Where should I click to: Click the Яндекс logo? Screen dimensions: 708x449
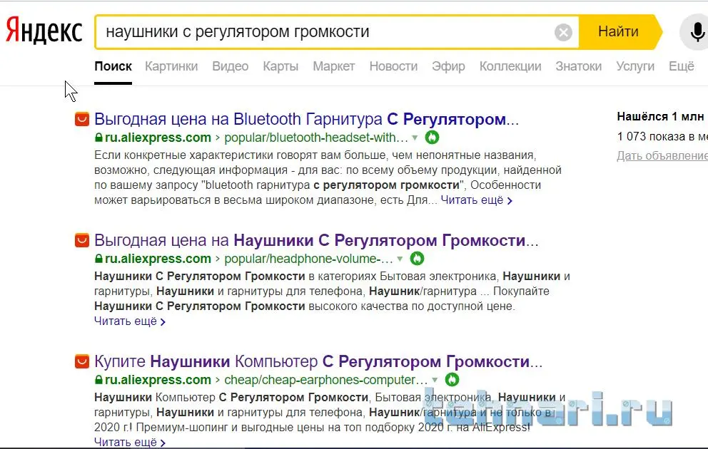coord(44,31)
